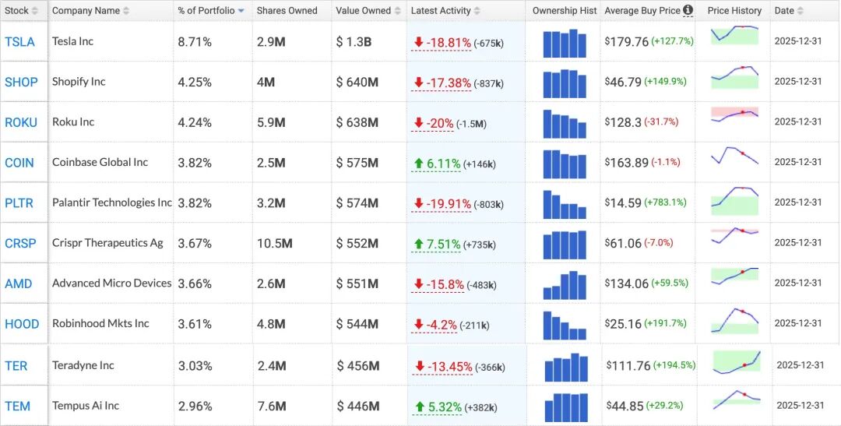Sort by Date column header
The width and height of the screenshot is (841, 426).
789,11
